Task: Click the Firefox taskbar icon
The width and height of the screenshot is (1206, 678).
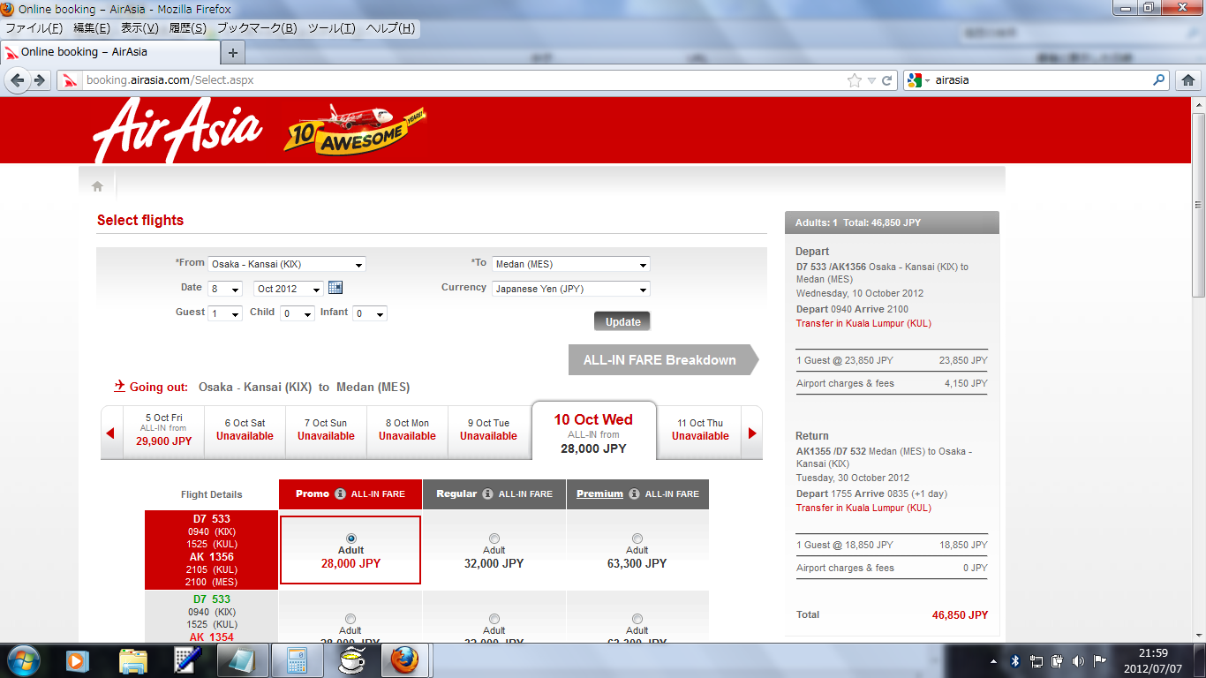Action: coord(404,660)
